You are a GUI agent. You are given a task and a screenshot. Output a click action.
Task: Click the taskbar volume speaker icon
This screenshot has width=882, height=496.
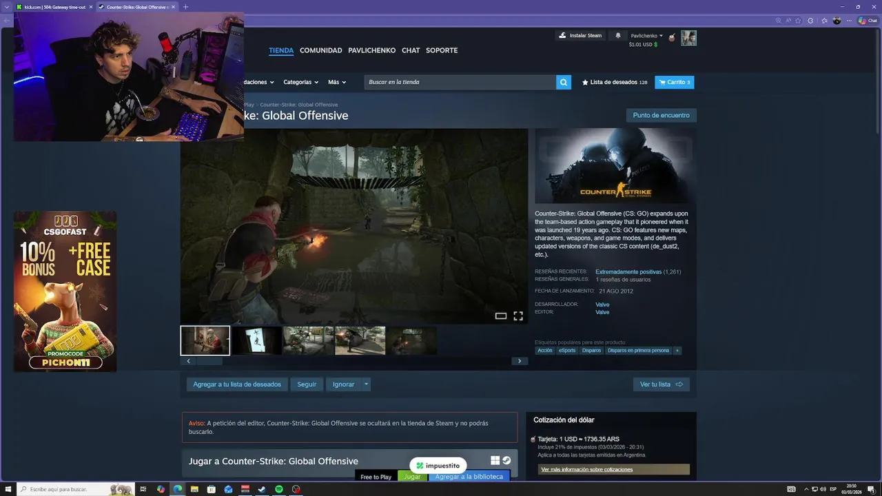(x=823, y=489)
